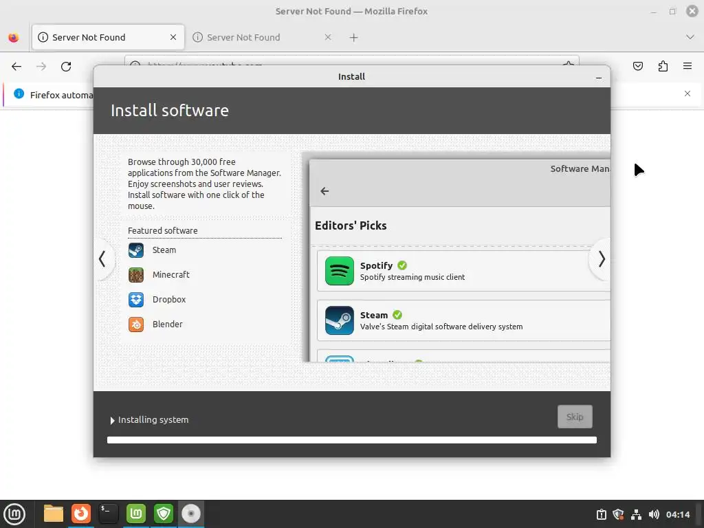Launch the terminal from the taskbar
Image resolution: width=704 pixels, height=528 pixels.
[108, 514]
